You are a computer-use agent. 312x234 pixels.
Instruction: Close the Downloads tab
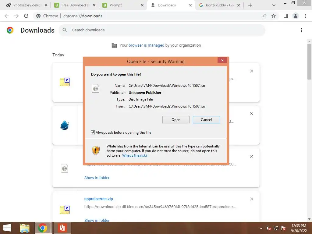point(190,5)
